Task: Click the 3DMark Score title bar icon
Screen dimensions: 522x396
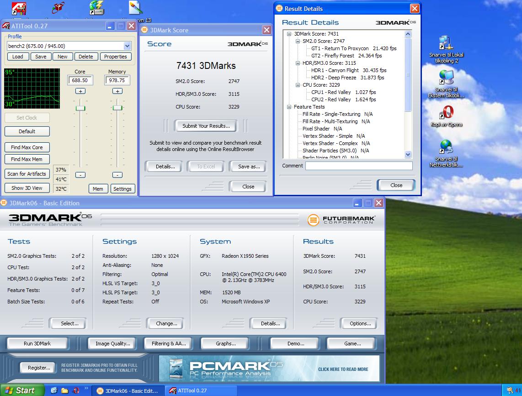Action: 144,30
